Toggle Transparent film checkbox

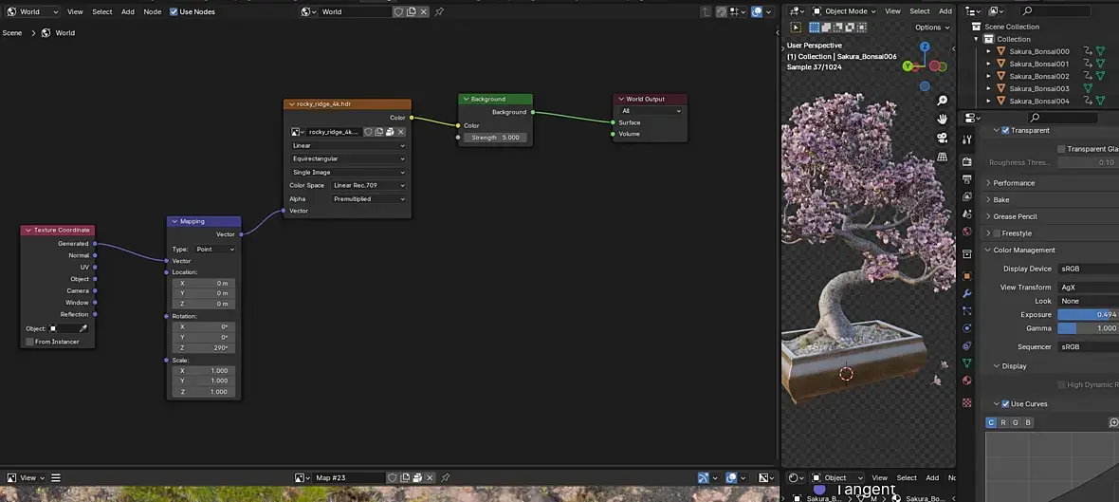pyautogui.click(x=1005, y=131)
